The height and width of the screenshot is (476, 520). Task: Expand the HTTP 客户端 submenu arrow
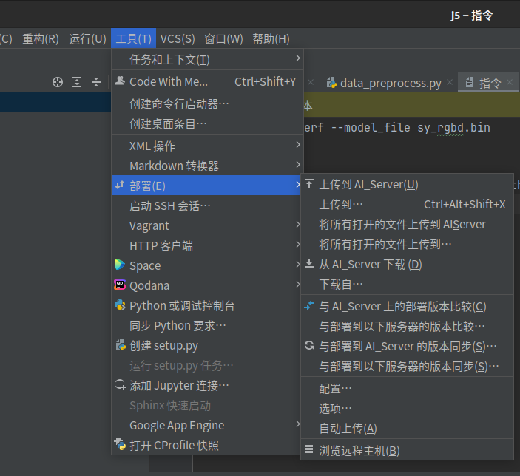point(298,245)
